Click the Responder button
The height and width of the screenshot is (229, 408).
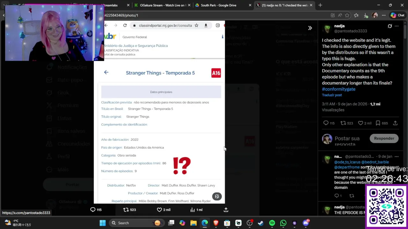coord(384,138)
